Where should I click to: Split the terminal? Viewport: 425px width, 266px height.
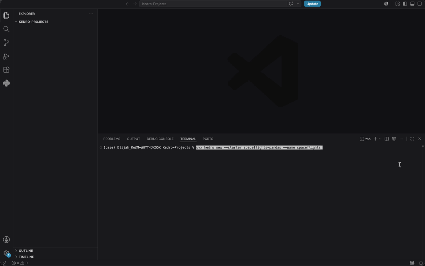pos(387,139)
